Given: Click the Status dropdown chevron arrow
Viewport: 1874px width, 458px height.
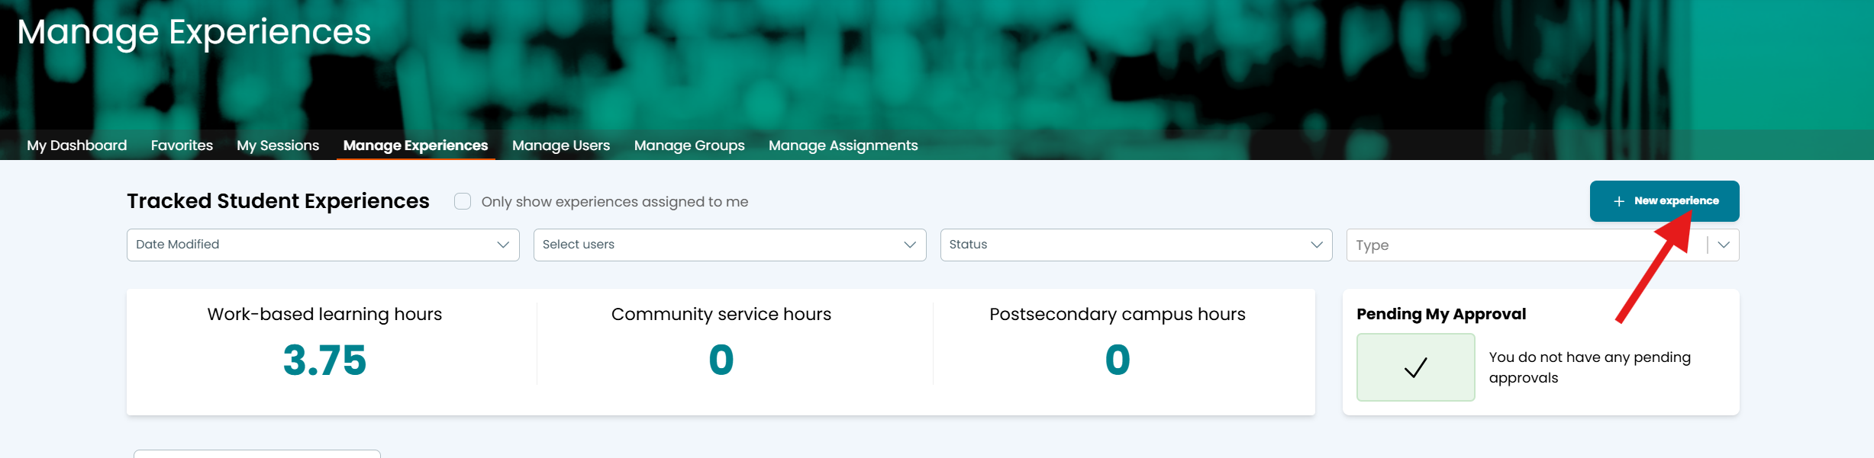Looking at the screenshot, I should (1317, 245).
